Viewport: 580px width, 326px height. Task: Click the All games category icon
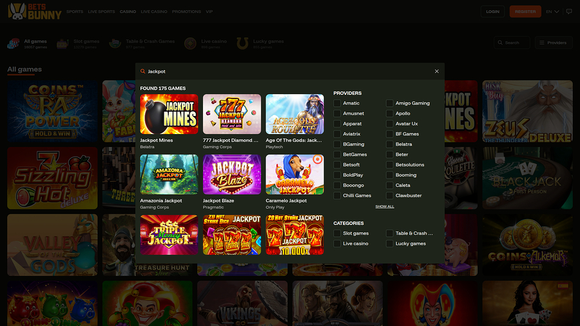[14, 44]
